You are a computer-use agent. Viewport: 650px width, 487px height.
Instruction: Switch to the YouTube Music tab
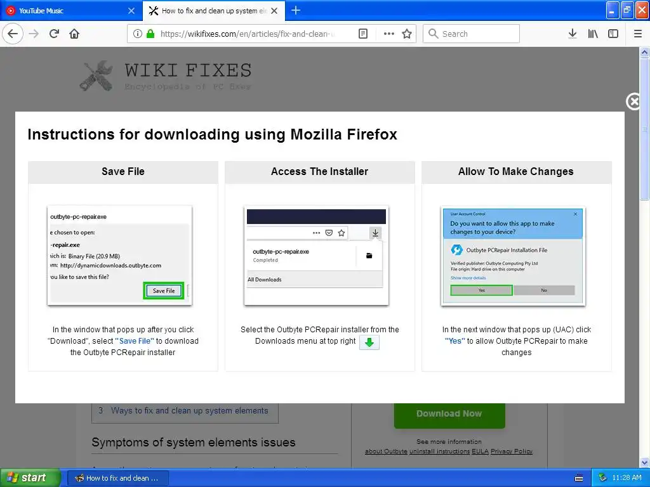[x=71, y=11]
